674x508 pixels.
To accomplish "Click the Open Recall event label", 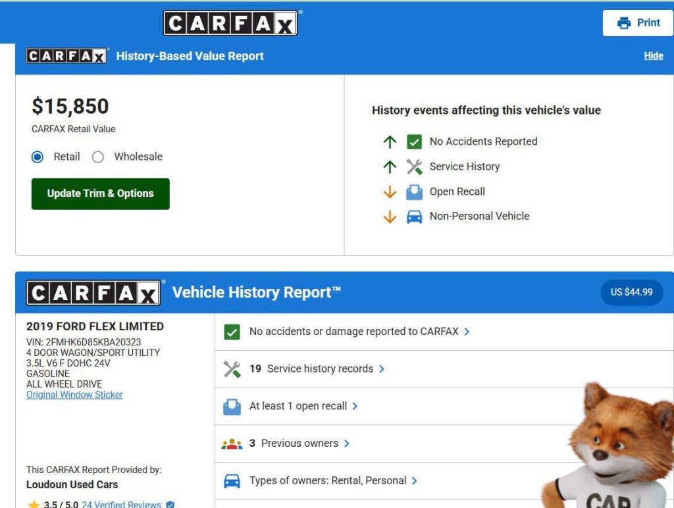I will coord(457,191).
